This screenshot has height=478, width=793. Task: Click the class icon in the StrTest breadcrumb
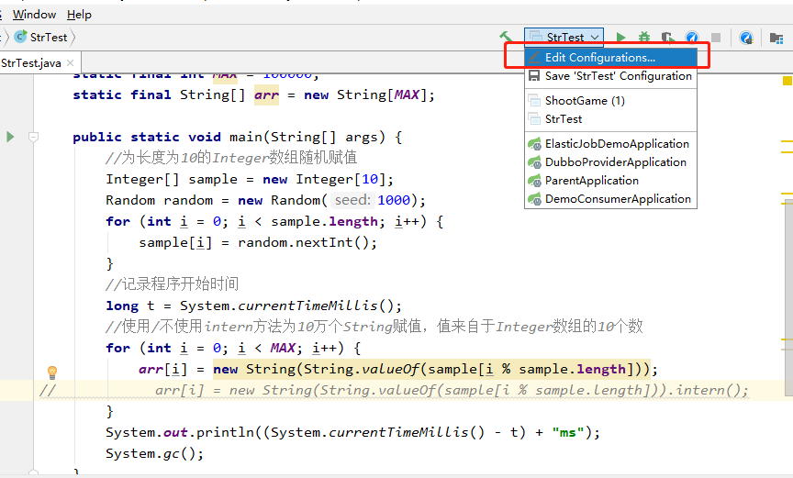21,37
